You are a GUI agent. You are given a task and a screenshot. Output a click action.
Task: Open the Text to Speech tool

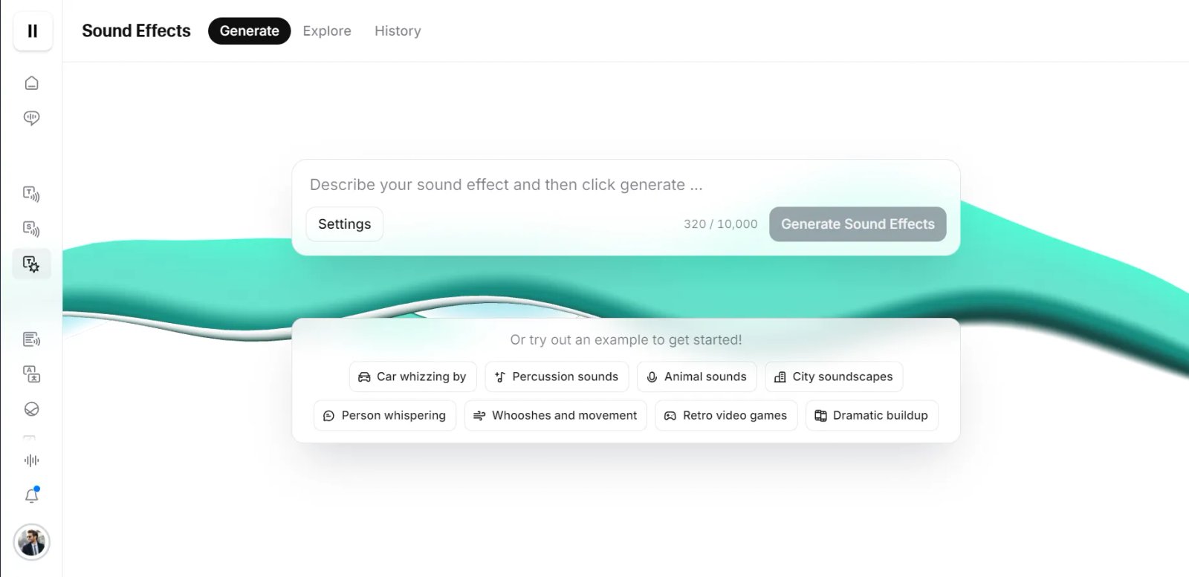click(31, 194)
